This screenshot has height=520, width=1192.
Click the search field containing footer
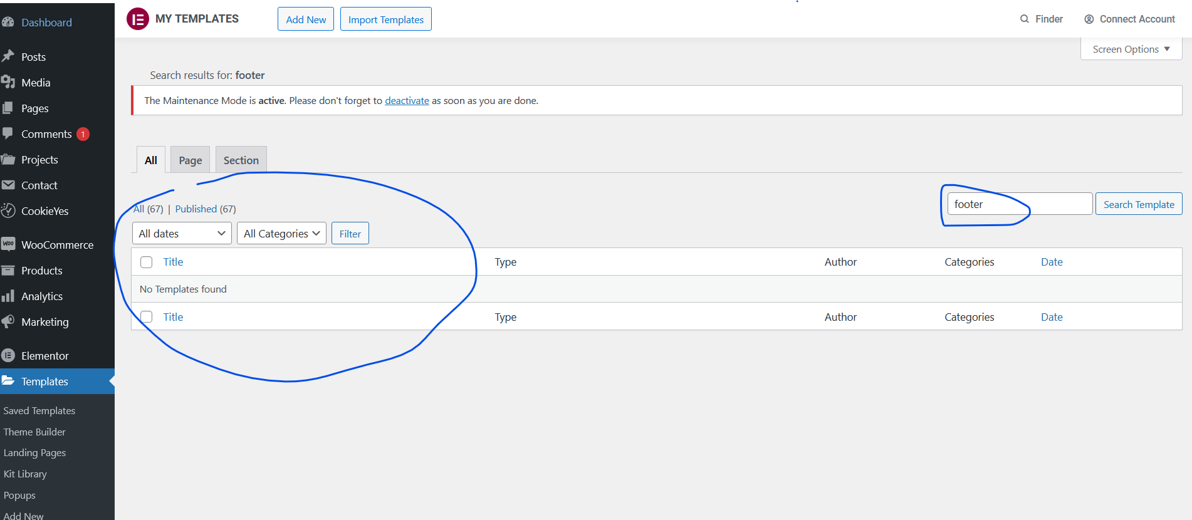pos(1020,204)
